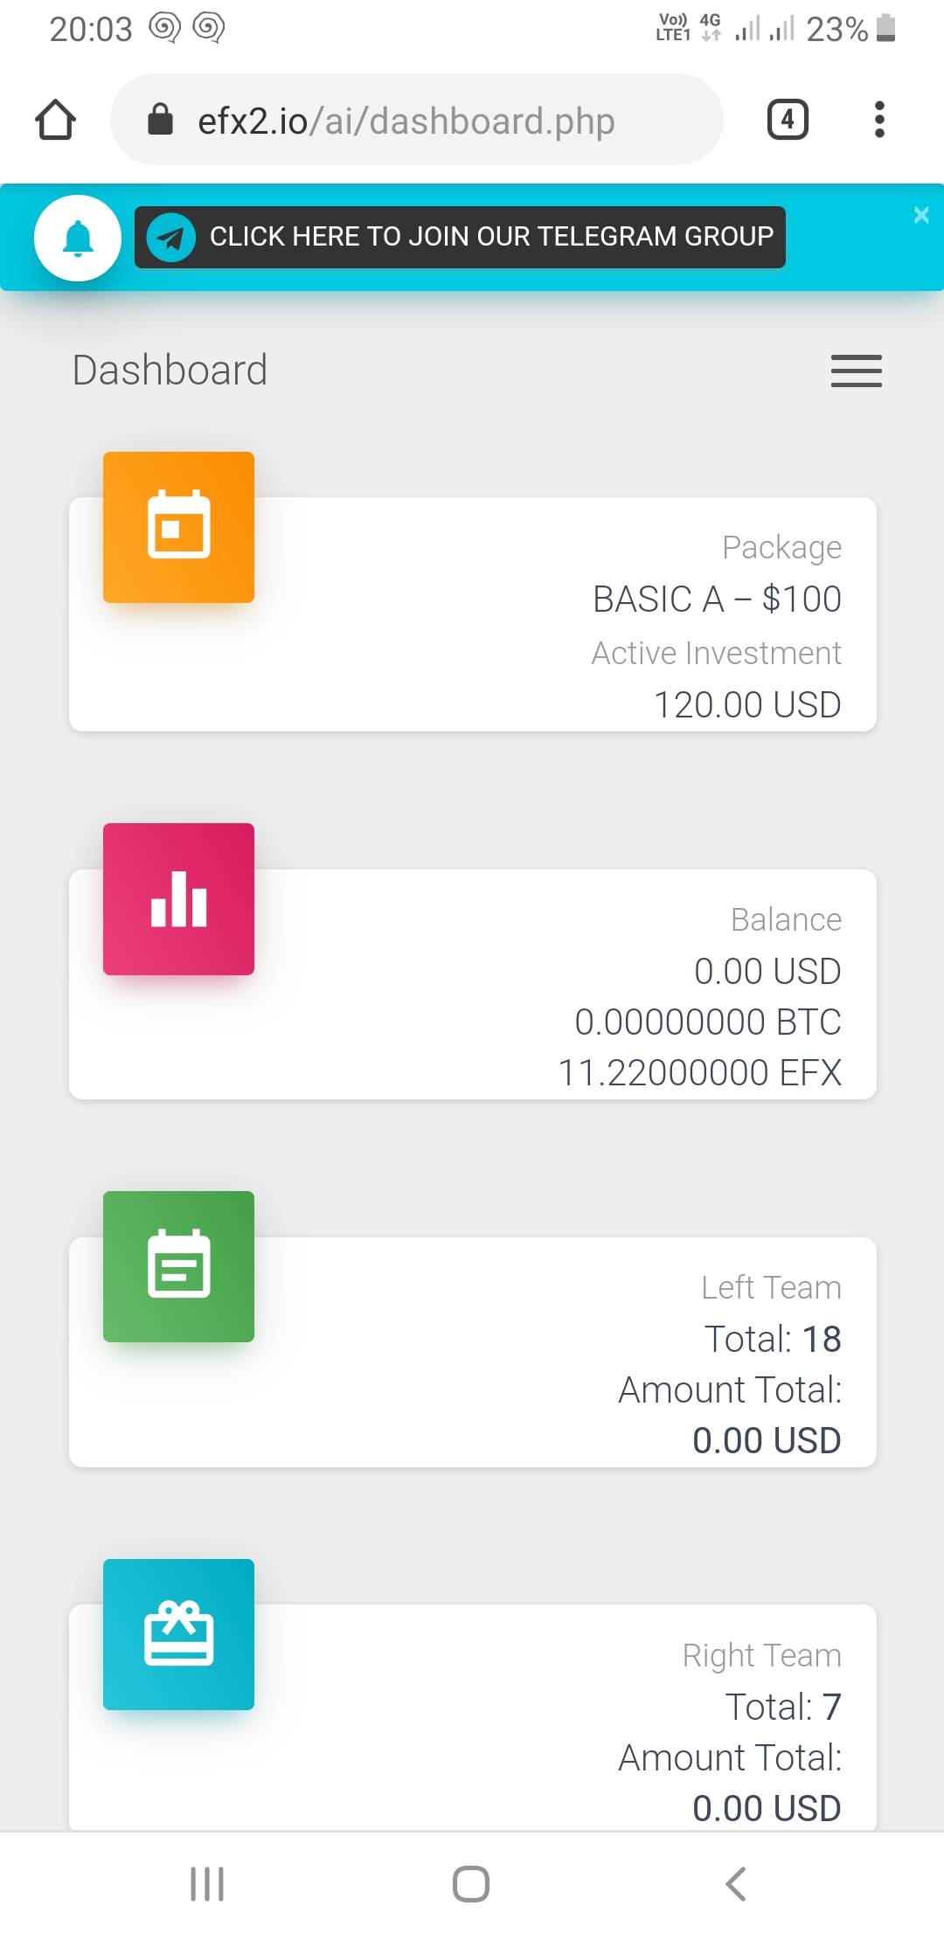Click the Telegram paper plane icon

pos(171,238)
